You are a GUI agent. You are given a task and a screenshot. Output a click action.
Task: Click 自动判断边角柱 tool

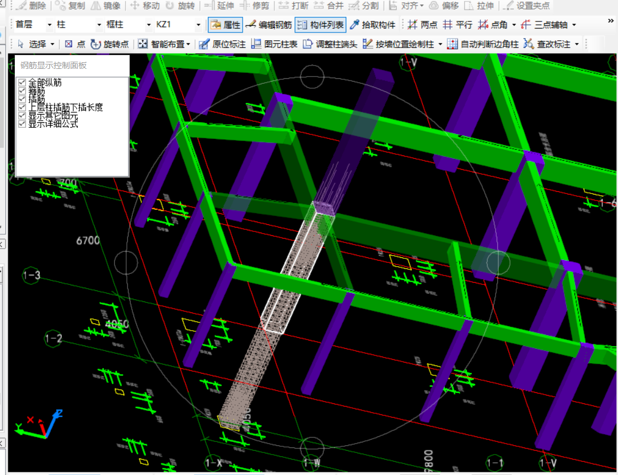[x=483, y=44]
